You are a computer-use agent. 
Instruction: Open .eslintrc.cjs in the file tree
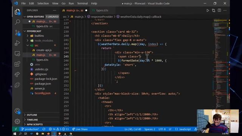[x=41, y=70]
